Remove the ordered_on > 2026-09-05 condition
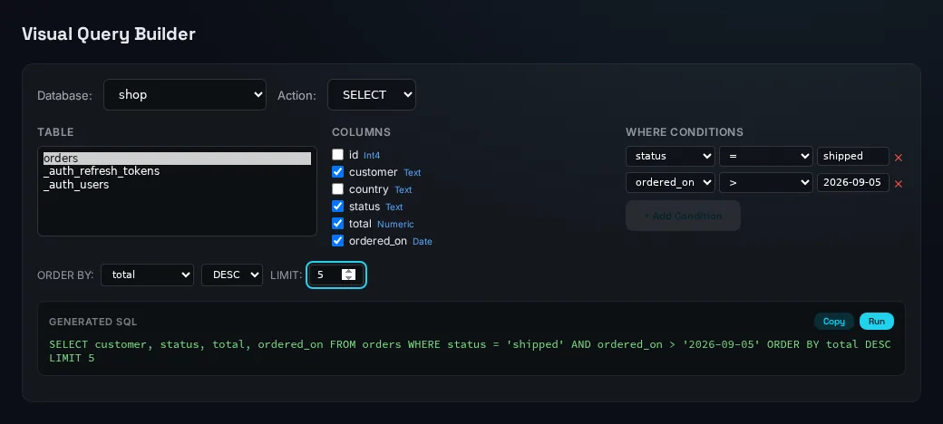This screenshot has width=943, height=424. pyautogui.click(x=899, y=184)
